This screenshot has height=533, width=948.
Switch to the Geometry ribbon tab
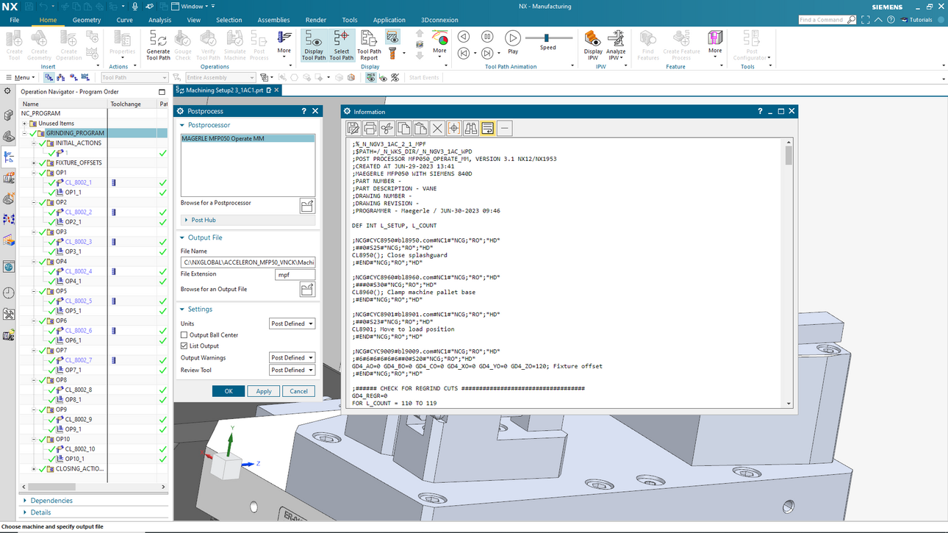(87, 20)
